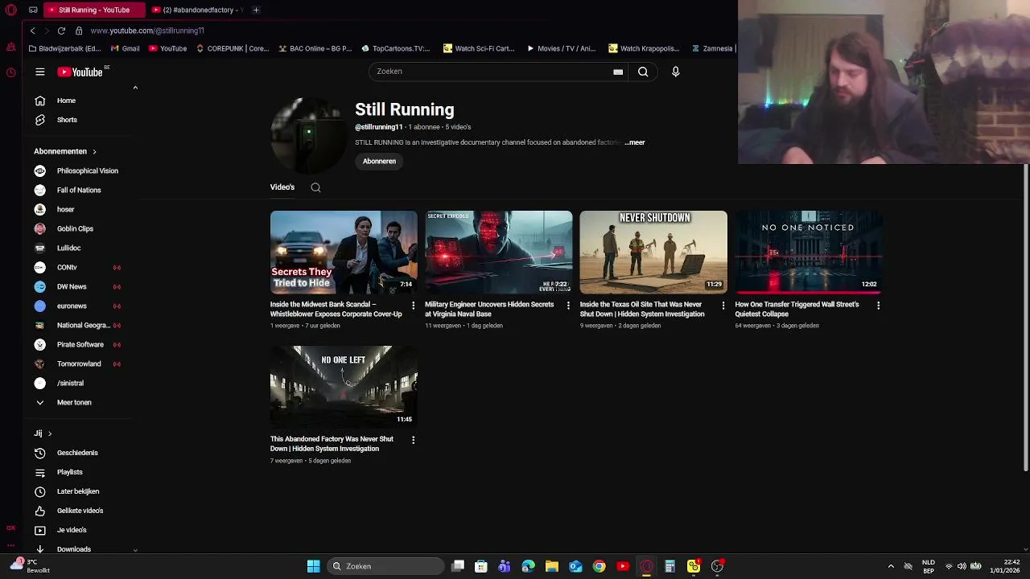This screenshot has height=579, width=1030.
Task: Open Task View on the taskbar
Action: pyautogui.click(x=458, y=566)
